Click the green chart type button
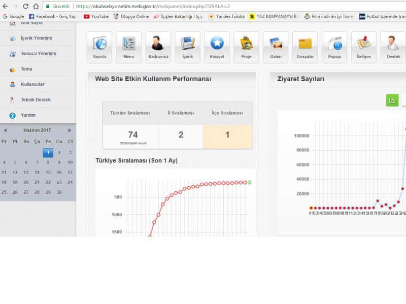406x304 pixels. coord(392,100)
